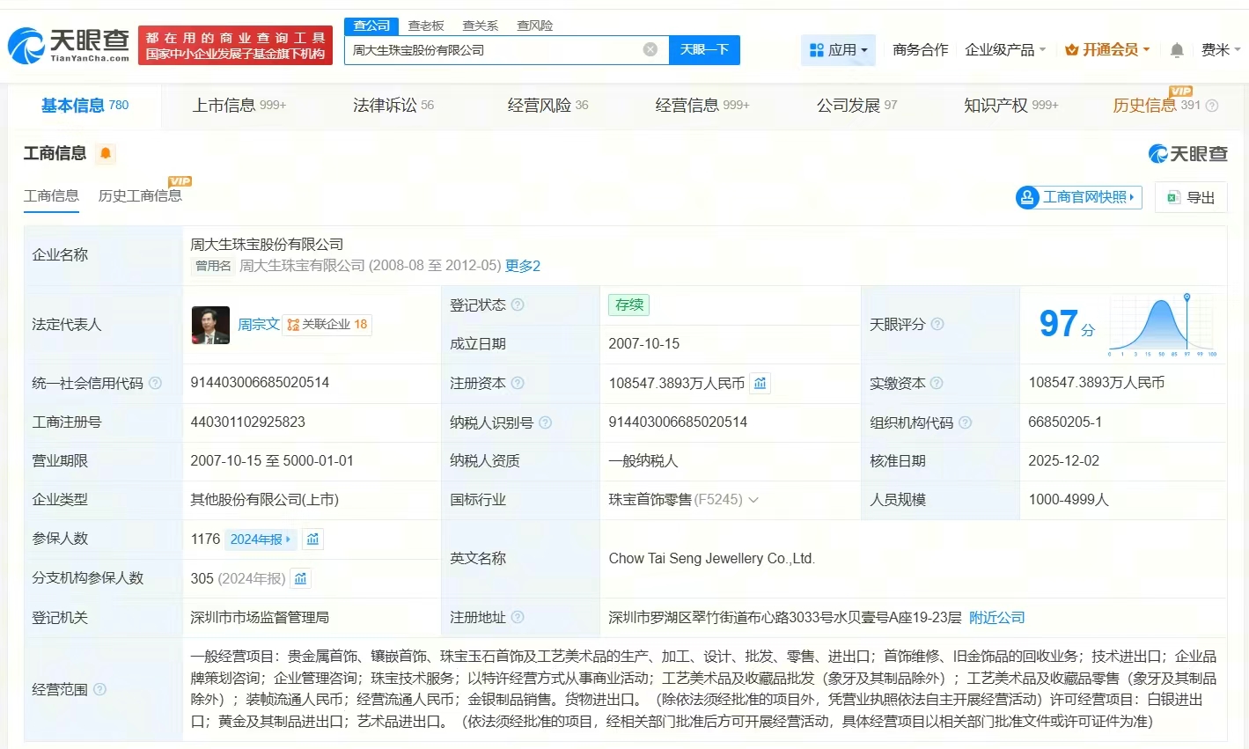Go to the 经营风险 tab
The image size is (1249, 749).
547,106
